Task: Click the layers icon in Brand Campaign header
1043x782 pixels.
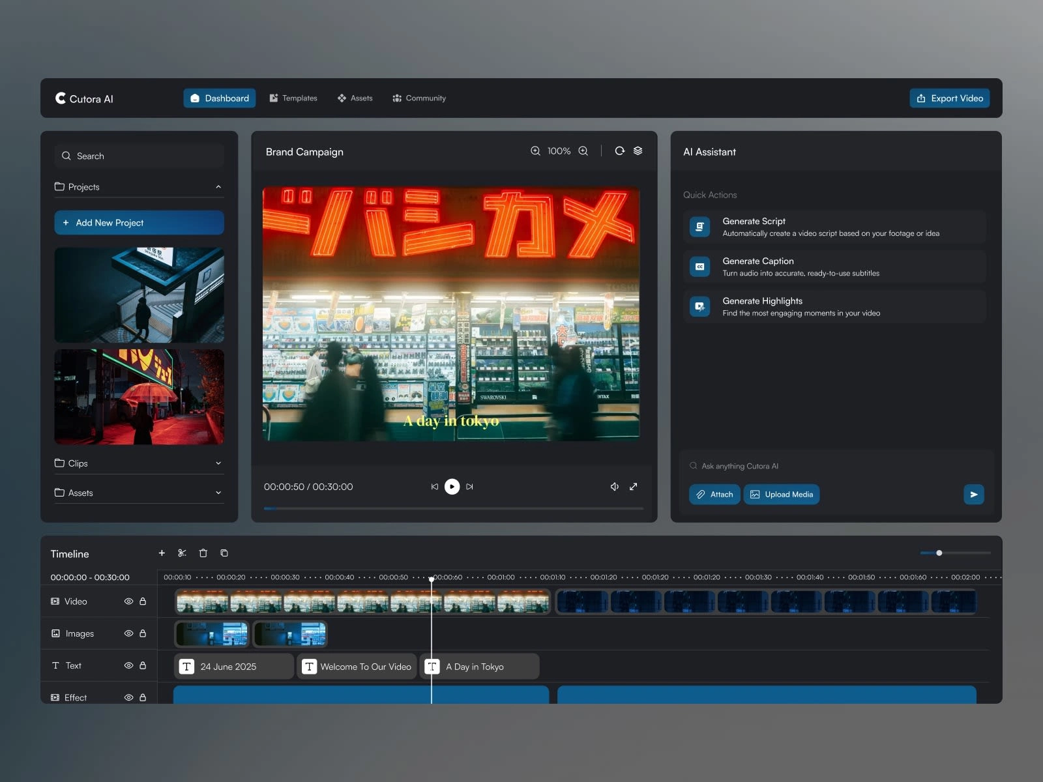Action: point(638,151)
